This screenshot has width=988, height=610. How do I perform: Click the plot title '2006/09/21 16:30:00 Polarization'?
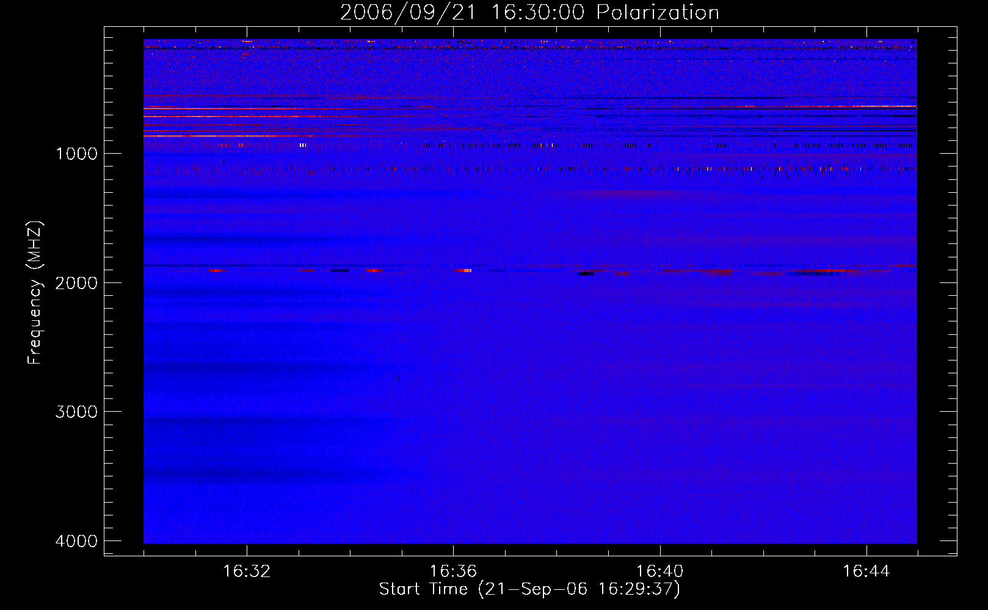click(x=529, y=13)
